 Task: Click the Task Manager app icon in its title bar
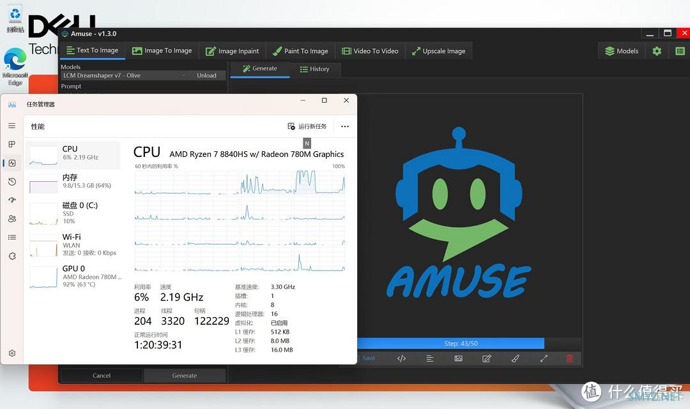[x=12, y=105]
